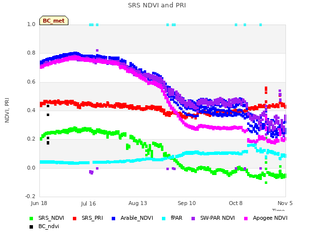Select the fPAR legend label
This screenshot has height=236, width=315.
tap(176, 218)
